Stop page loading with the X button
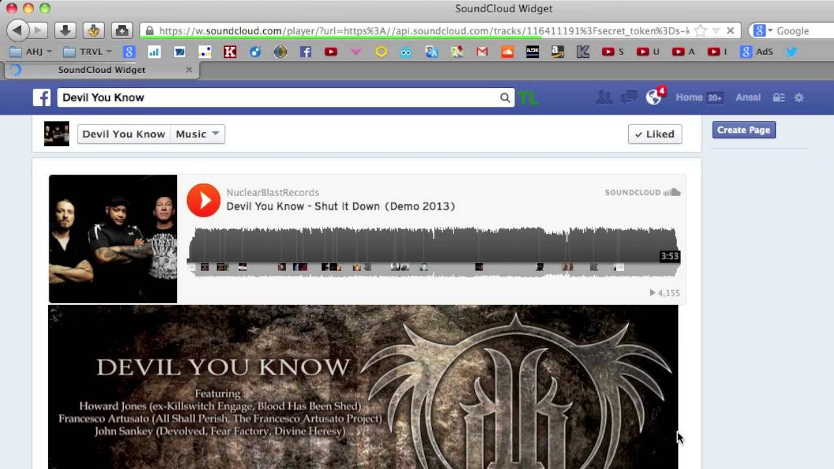Viewport: 834px width, 469px height. 730,31
